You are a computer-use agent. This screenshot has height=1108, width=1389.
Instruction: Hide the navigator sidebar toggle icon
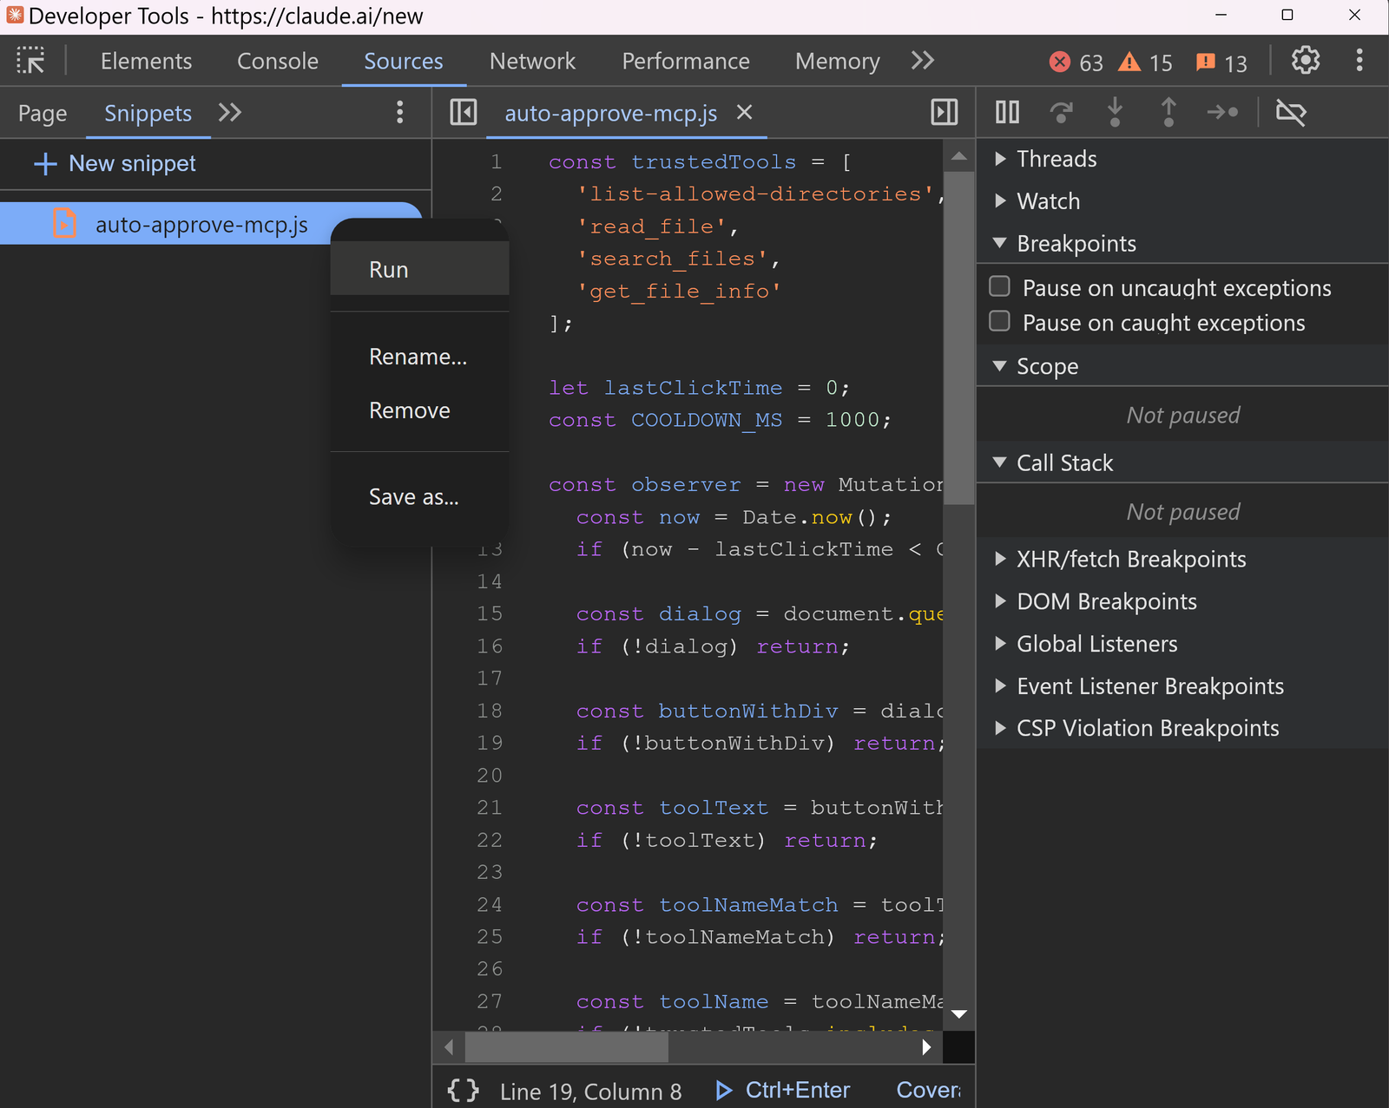pyautogui.click(x=464, y=113)
